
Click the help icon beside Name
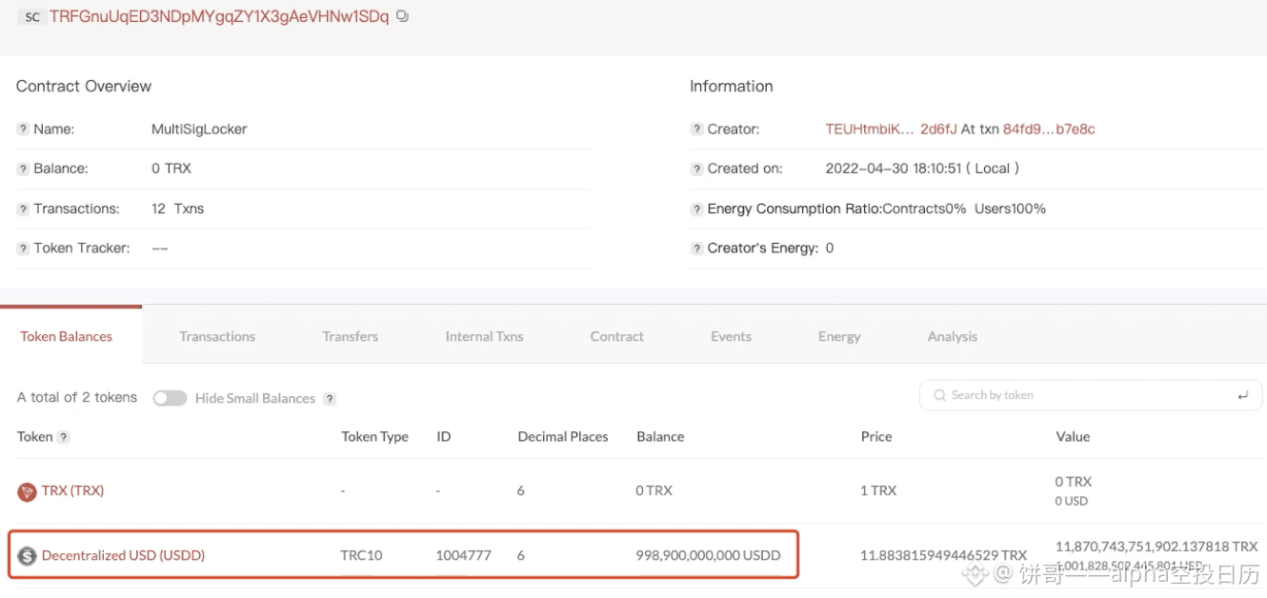click(23, 130)
